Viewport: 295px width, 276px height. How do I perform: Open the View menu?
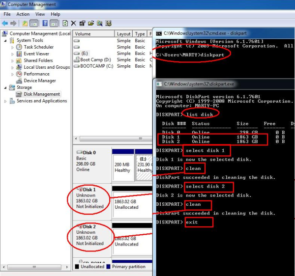point(40,14)
